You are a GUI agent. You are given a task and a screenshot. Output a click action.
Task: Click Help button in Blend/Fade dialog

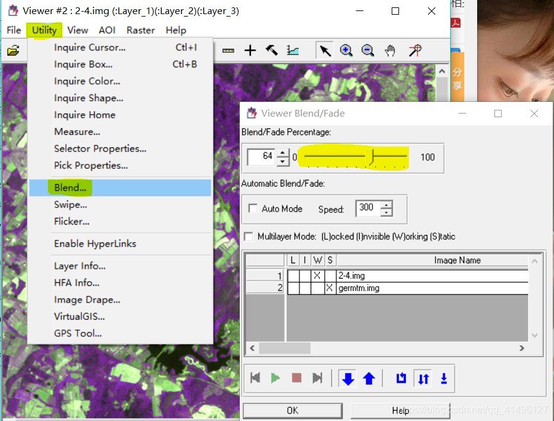click(400, 411)
